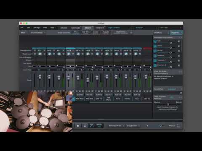Click the Amb Far bleed knob
The height and width of the screenshot is (151, 202).
pos(97,54)
